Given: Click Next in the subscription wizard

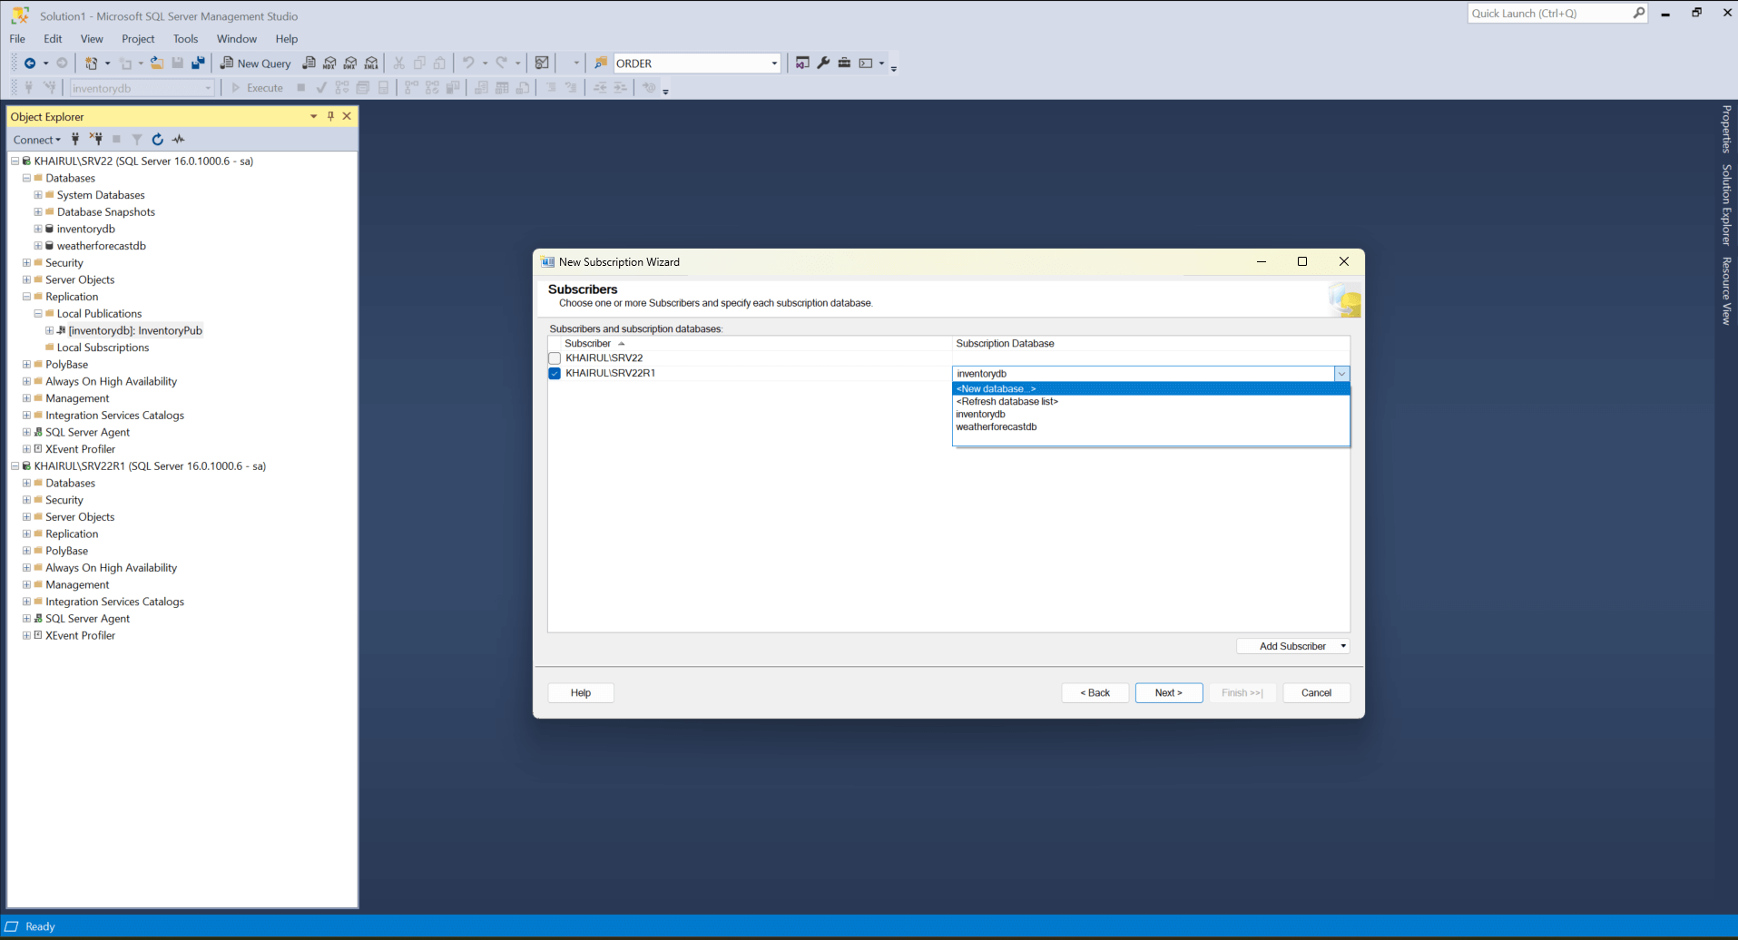Looking at the screenshot, I should click(x=1168, y=692).
